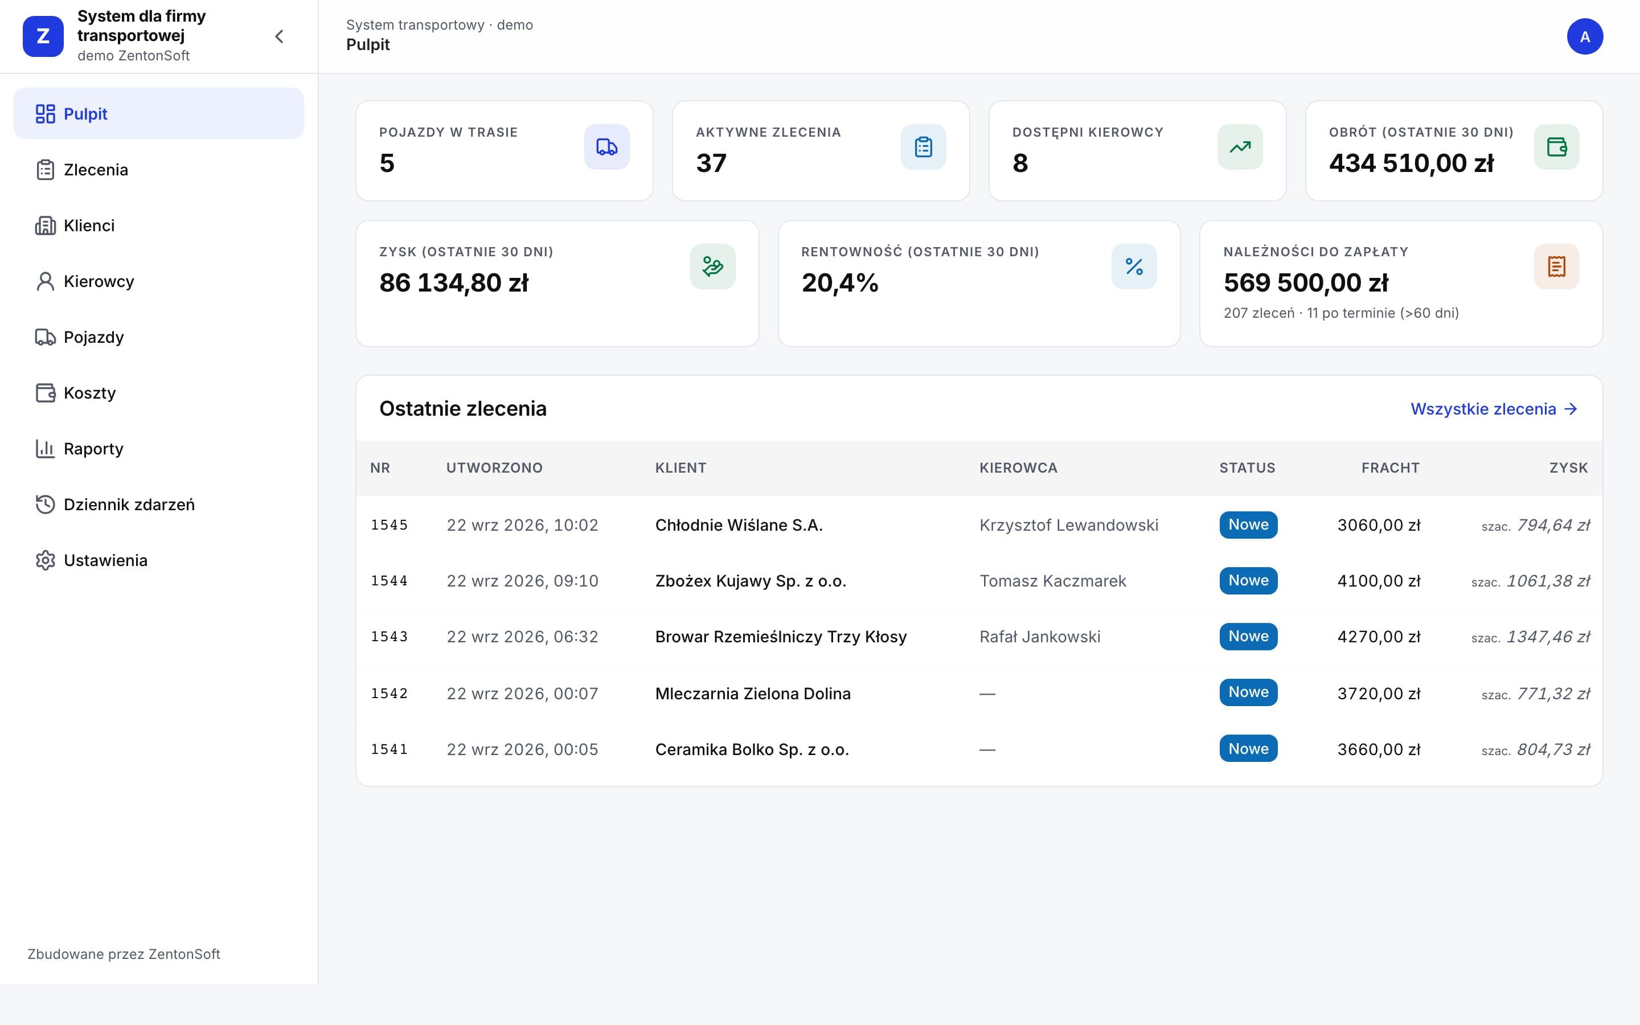Click 207 zleceń · 11 po terminie note

click(1340, 313)
